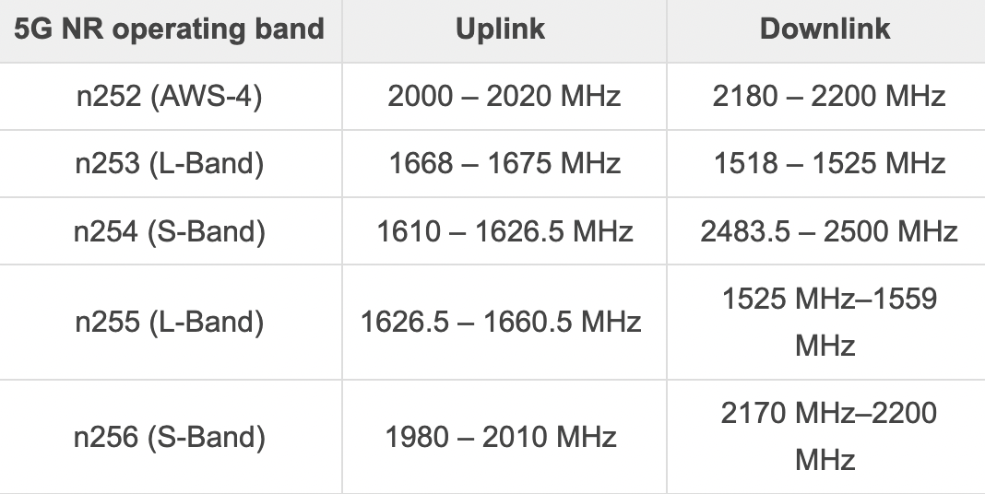Click the 1518 – 1525 MHz downlink cell
The width and height of the screenshot is (985, 494).
(x=829, y=163)
